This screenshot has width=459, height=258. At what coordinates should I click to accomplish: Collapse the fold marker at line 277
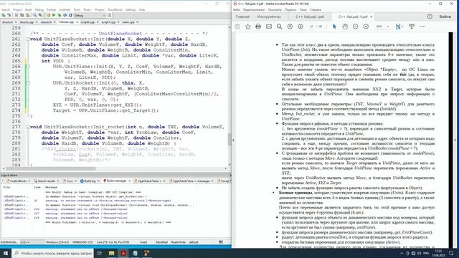[27, 127]
